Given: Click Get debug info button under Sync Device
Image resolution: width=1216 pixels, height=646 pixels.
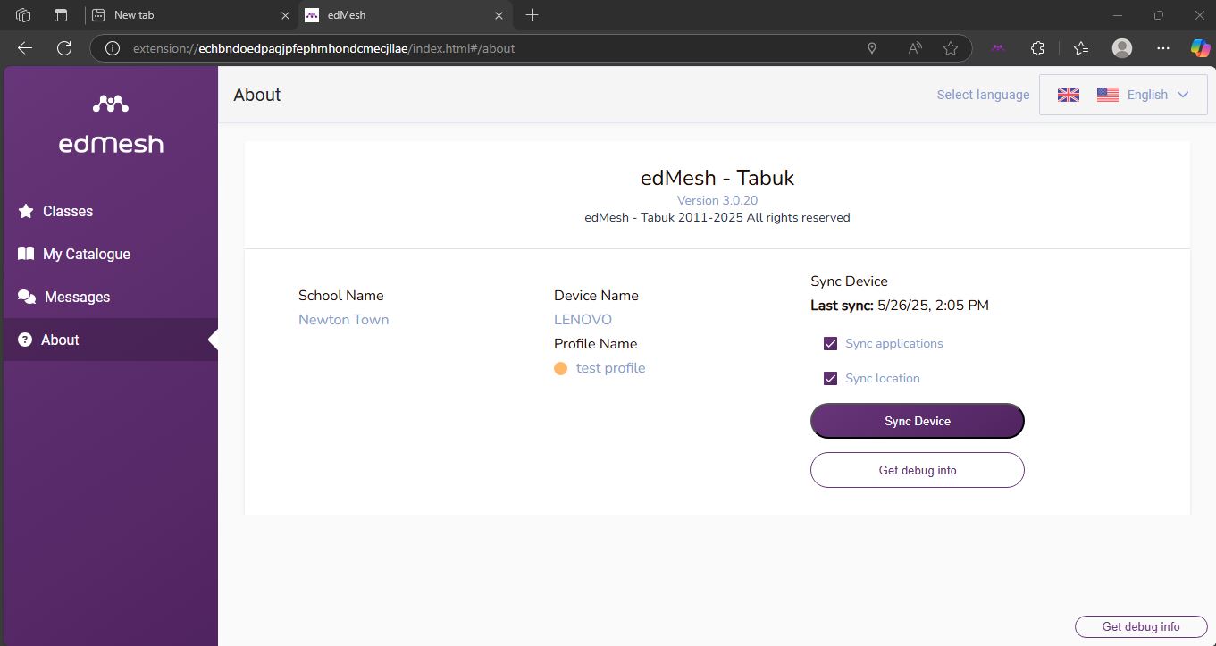Looking at the screenshot, I should (x=917, y=470).
